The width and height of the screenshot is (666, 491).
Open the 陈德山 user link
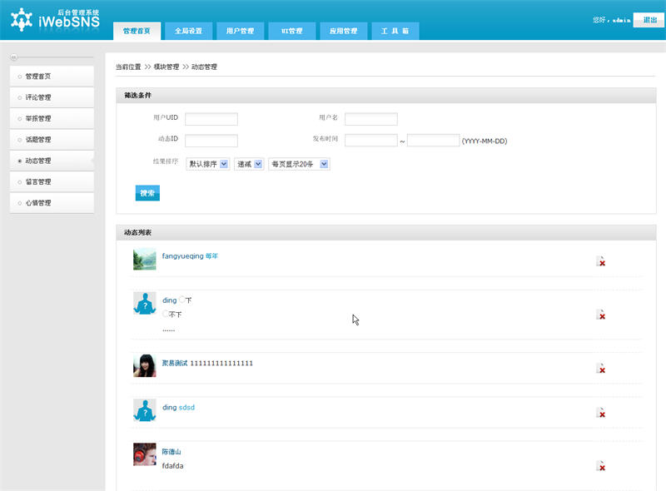click(171, 452)
